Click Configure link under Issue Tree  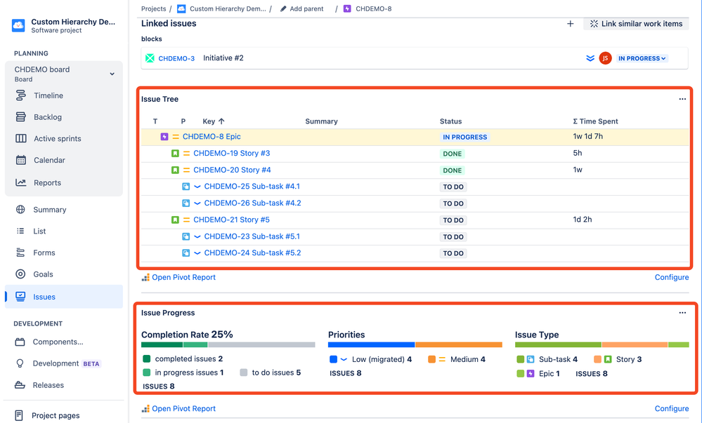(672, 277)
